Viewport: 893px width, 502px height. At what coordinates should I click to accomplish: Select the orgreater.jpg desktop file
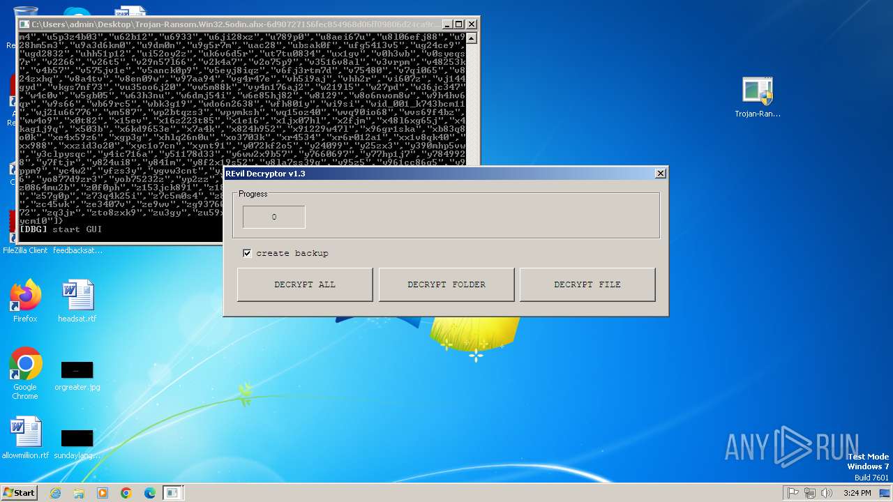(77, 375)
